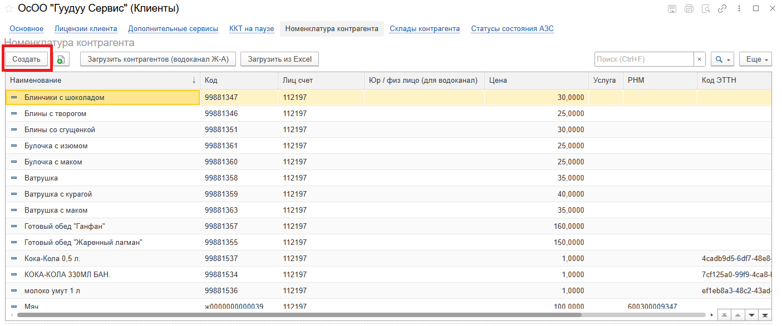Image resolution: width=782 pixels, height=326 pixels.
Task: Open the three-dot more options menu
Action: (x=739, y=9)
